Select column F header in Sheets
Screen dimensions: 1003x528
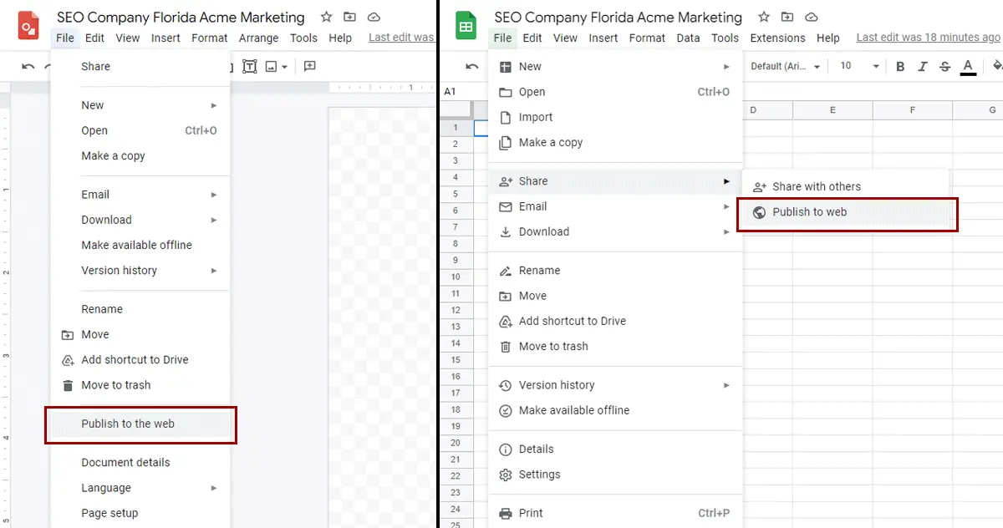[x=912, y=110]
